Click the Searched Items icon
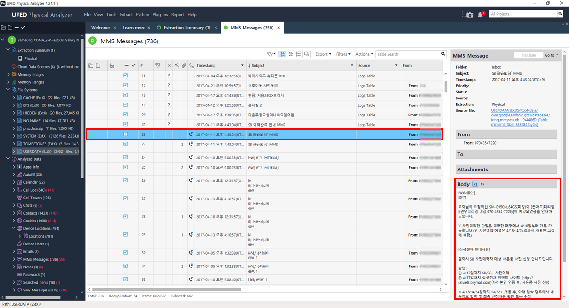 19,282
